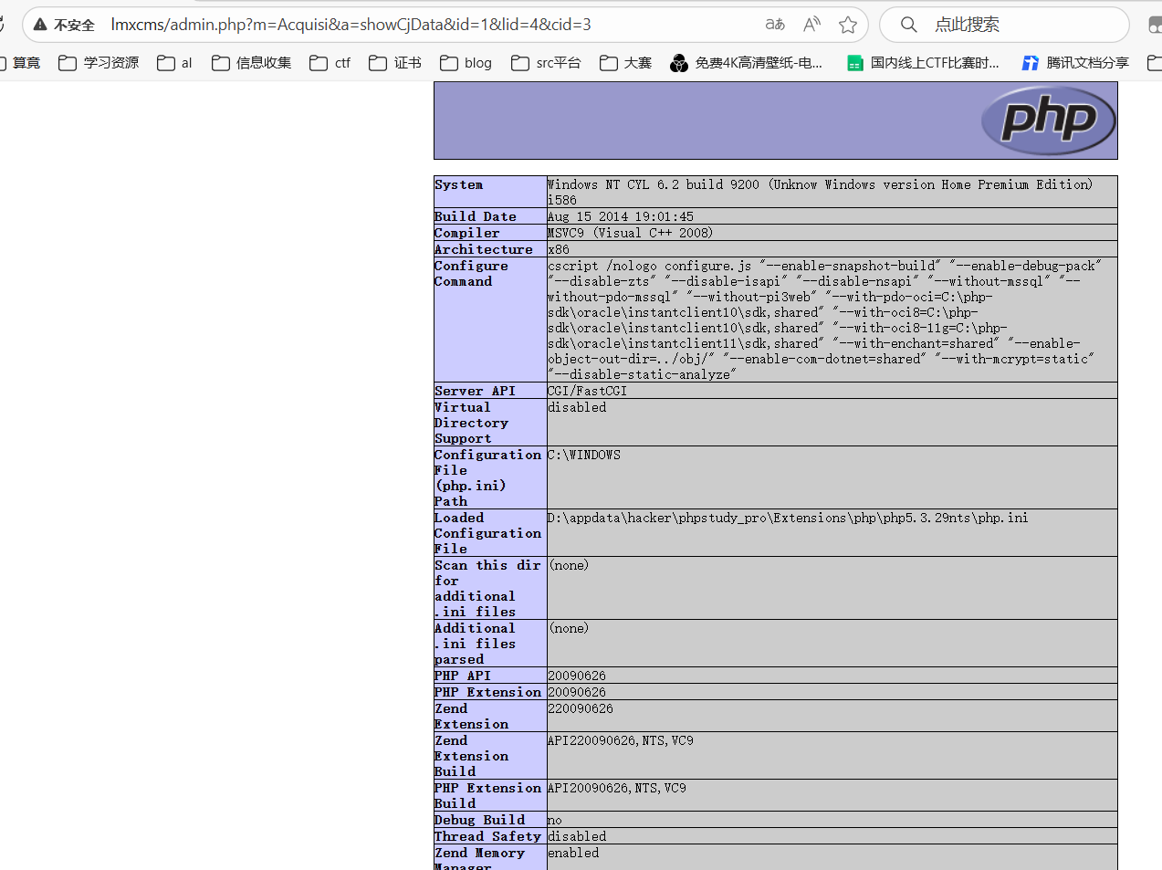
Task: Click the address bar URL text
Action: (x=351, y=25)
